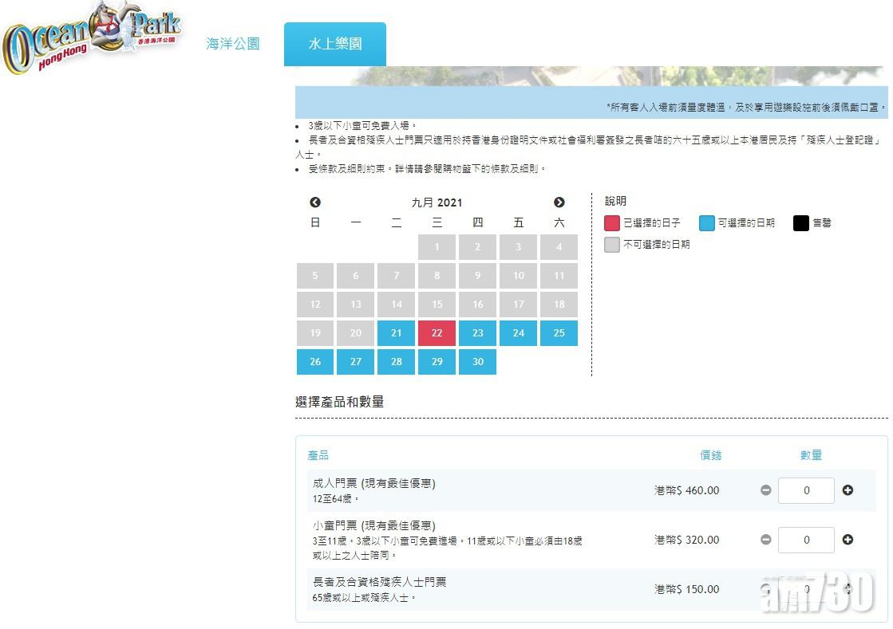This screenshot has height=629, width=893.
Task: Switch to the 海洋公園 tab
Action: point(232,45)
